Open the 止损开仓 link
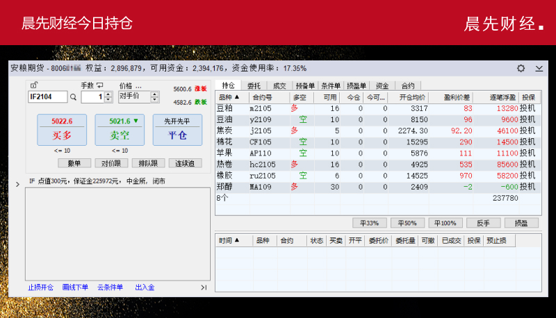 (x=40, y=287)
